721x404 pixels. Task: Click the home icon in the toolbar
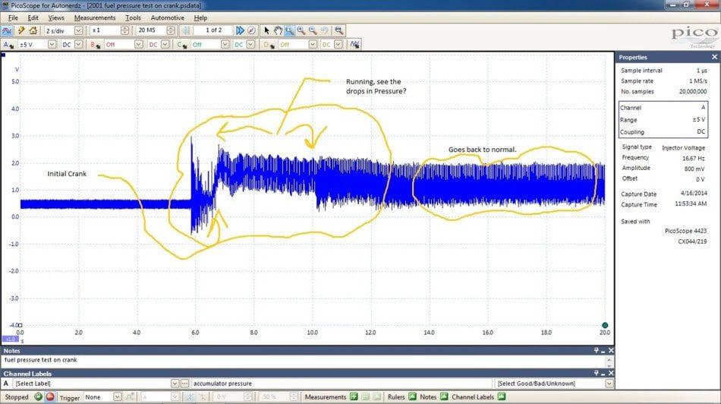(x=33, y=31)
